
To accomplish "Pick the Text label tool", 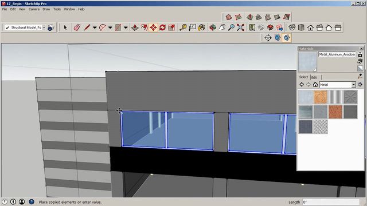I will coord(192,27).
